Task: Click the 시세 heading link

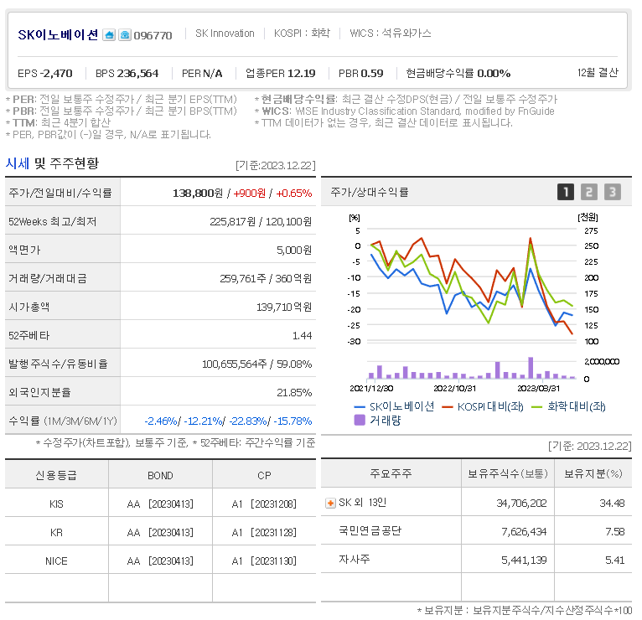Action: [18, 163]
